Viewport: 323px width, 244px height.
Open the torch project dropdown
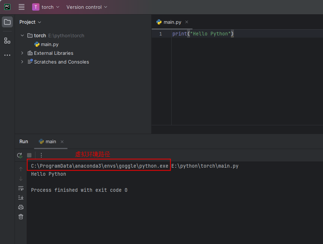pos(50,7)
